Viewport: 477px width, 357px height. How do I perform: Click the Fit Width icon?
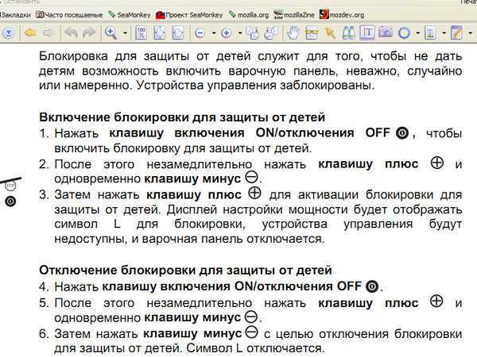[x=178, y=33]
